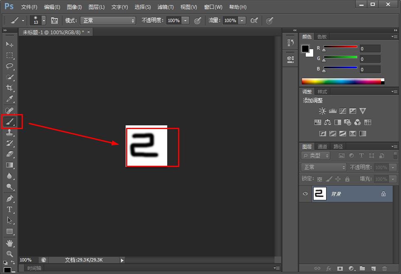Select the Zoom tool
401x274 pixels.
coord(10,254)
